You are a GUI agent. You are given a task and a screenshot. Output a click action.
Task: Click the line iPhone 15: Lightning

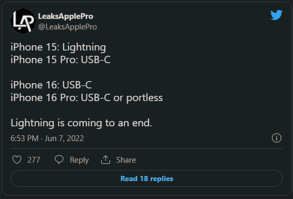(58, 47)
